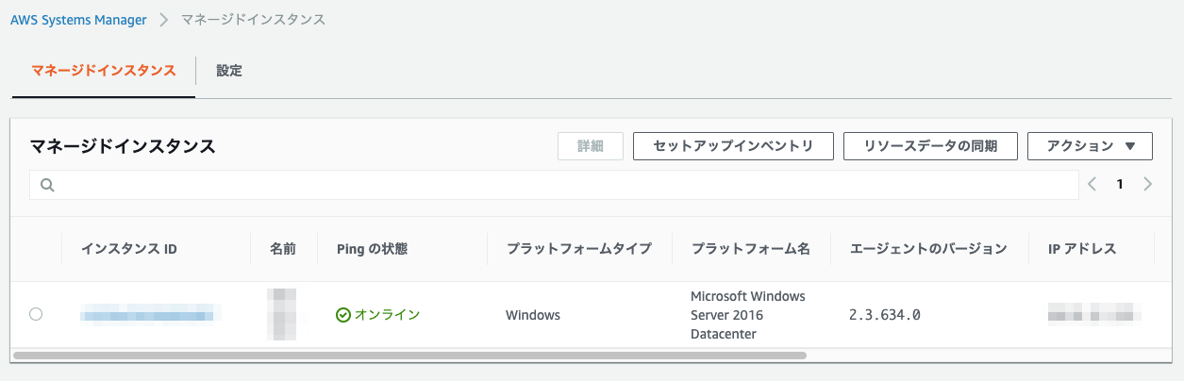Focus the instance search input field
Screen dimensions: 1184x381
click(x=554, y=185)
